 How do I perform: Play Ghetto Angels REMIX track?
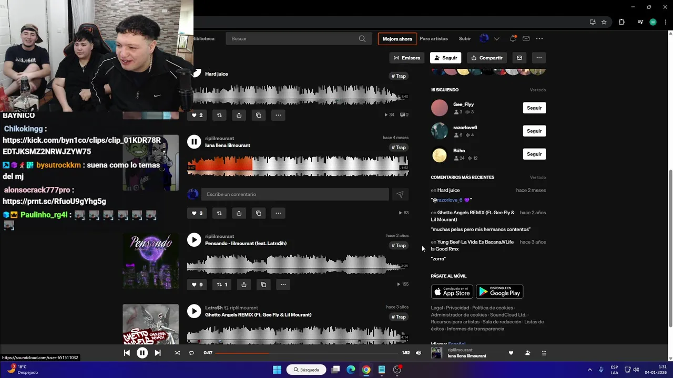click(194, 311)
